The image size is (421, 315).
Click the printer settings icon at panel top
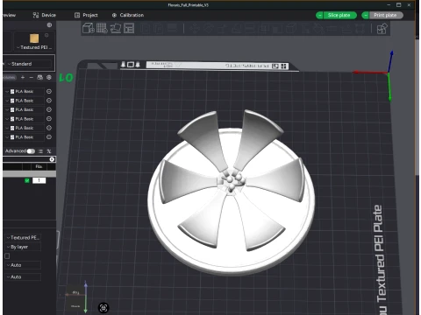(x=49, y=25)
